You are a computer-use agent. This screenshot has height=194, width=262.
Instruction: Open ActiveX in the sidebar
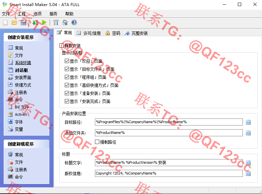pos(17,114)
